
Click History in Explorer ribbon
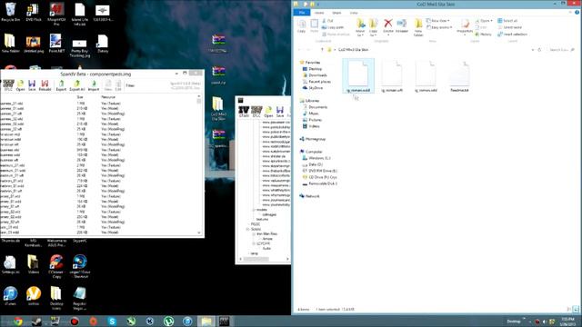point(483,35)
